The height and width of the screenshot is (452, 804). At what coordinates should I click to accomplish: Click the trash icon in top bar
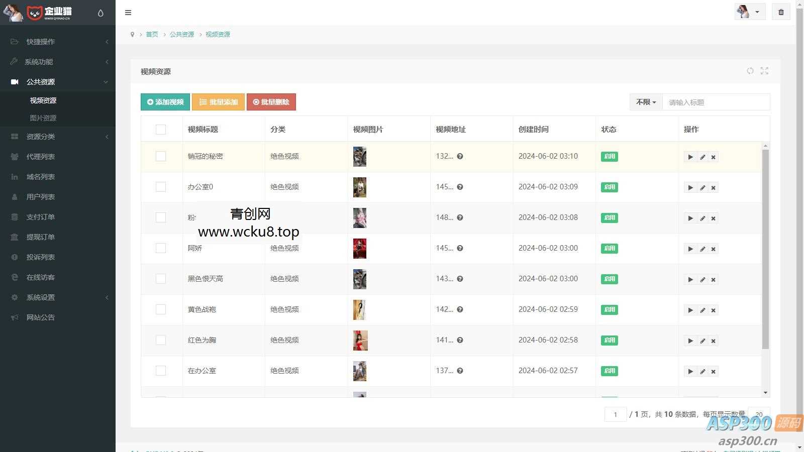(x=781, y=12)
